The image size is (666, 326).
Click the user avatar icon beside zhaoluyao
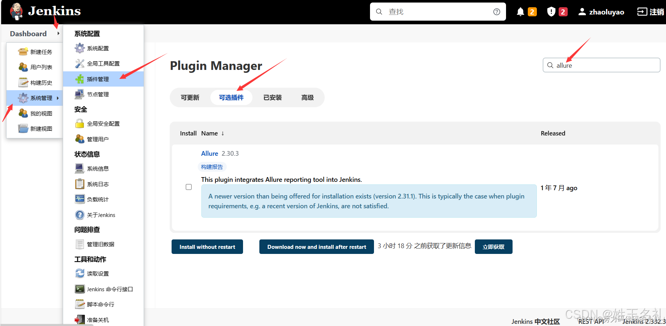[x=582, y=12]
